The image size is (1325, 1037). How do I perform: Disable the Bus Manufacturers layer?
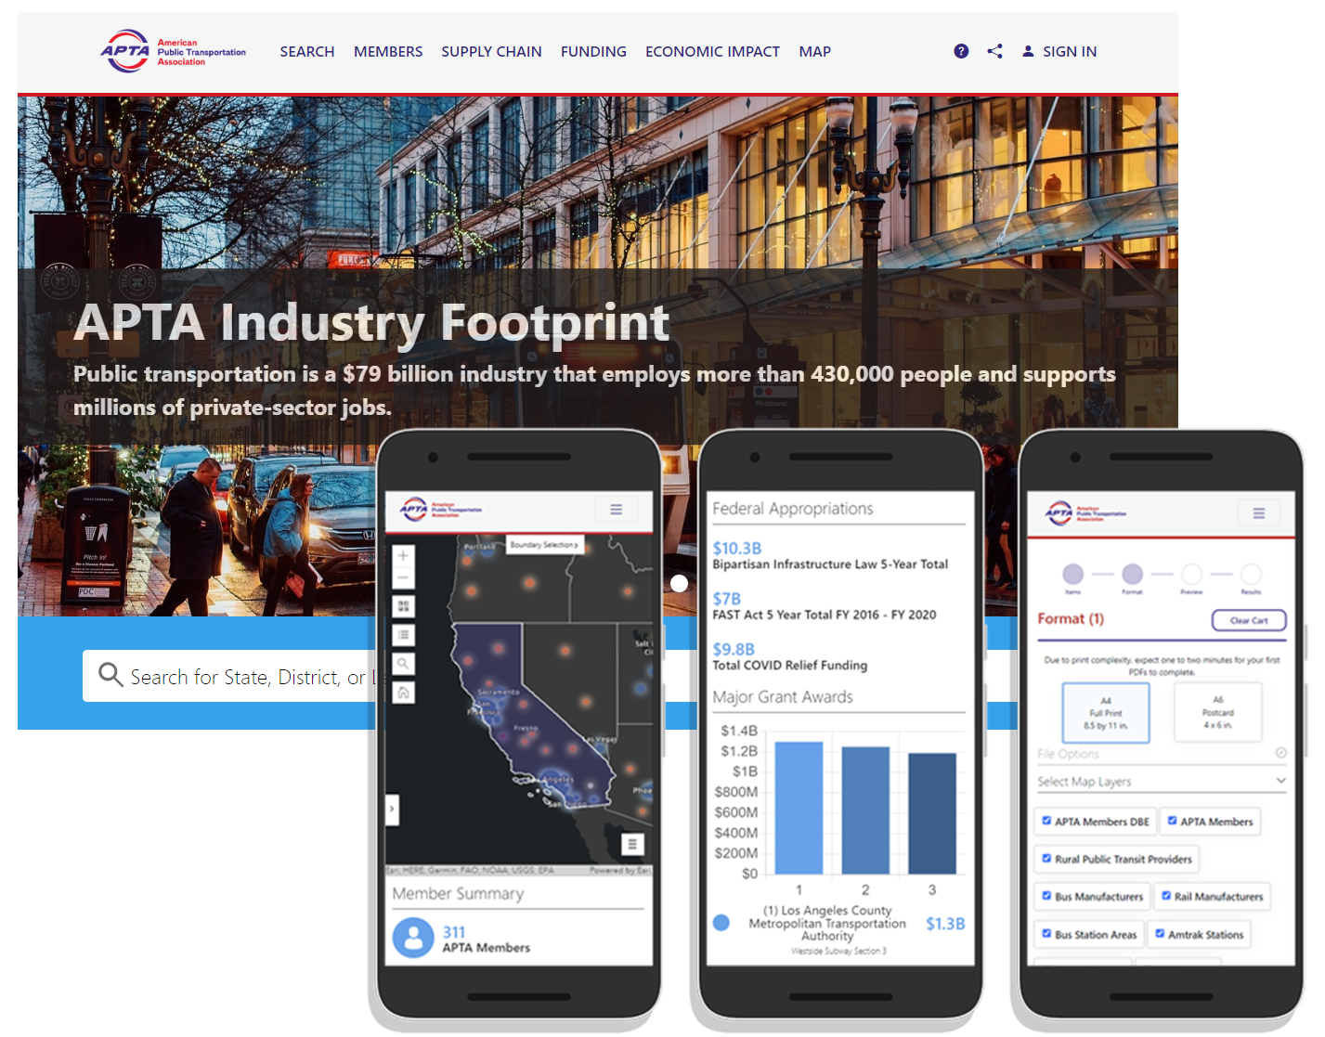[1047, 896]
